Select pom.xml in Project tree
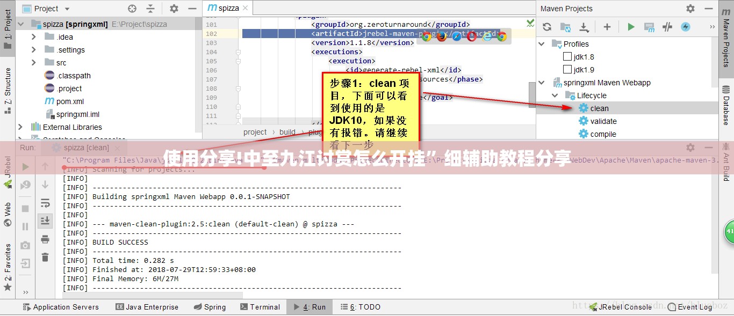The width and height of the screenshot is (734, 316). [x=70, y=101]
